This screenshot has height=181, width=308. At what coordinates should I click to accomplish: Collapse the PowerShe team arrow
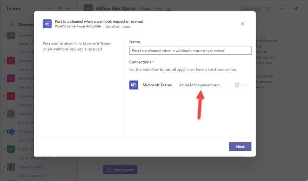pyautogui.click(x=4, y=96)
